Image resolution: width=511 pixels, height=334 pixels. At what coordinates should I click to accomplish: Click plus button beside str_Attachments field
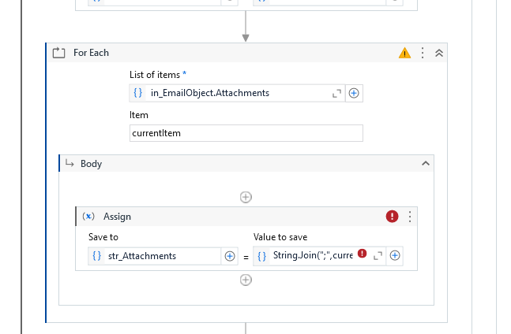point(230,256)
